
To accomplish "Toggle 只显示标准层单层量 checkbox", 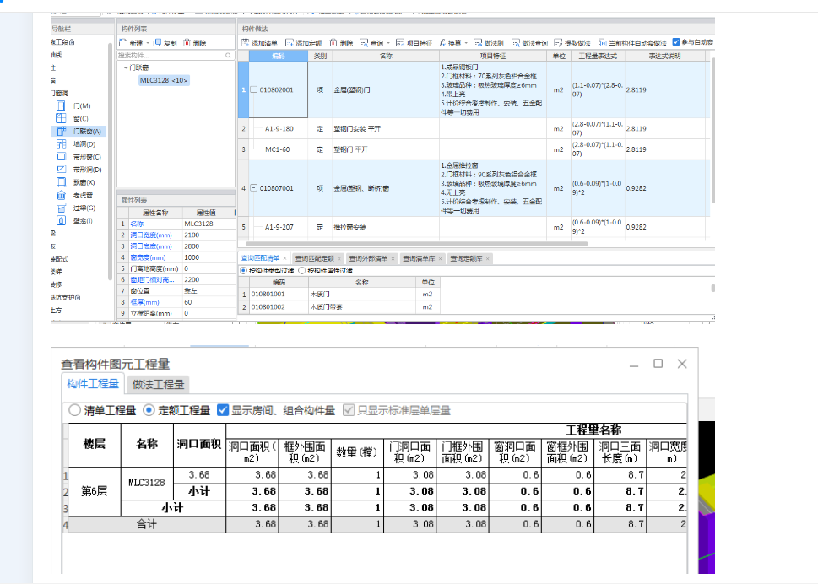I will pos(349,410).
